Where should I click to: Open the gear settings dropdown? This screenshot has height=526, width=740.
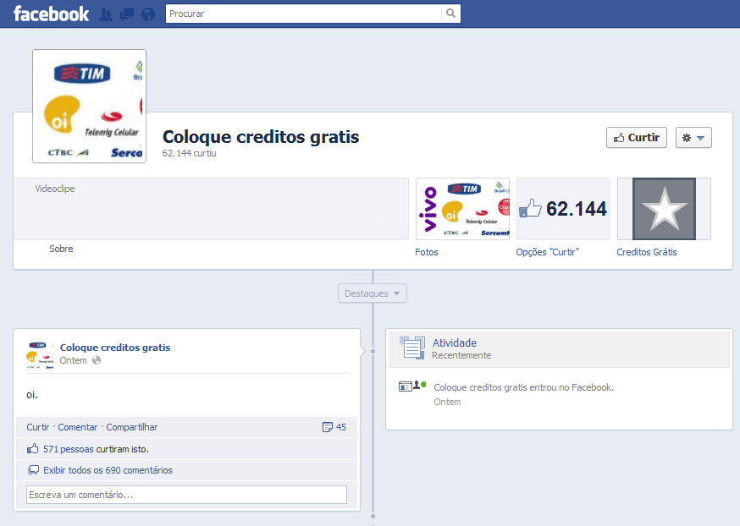[693, 138]
